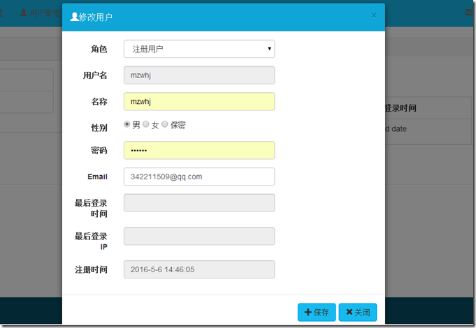Screen dimensions: 476x328
Task: Select the 男 radio button
Action: pyautogui.click(x=127, y=124)
